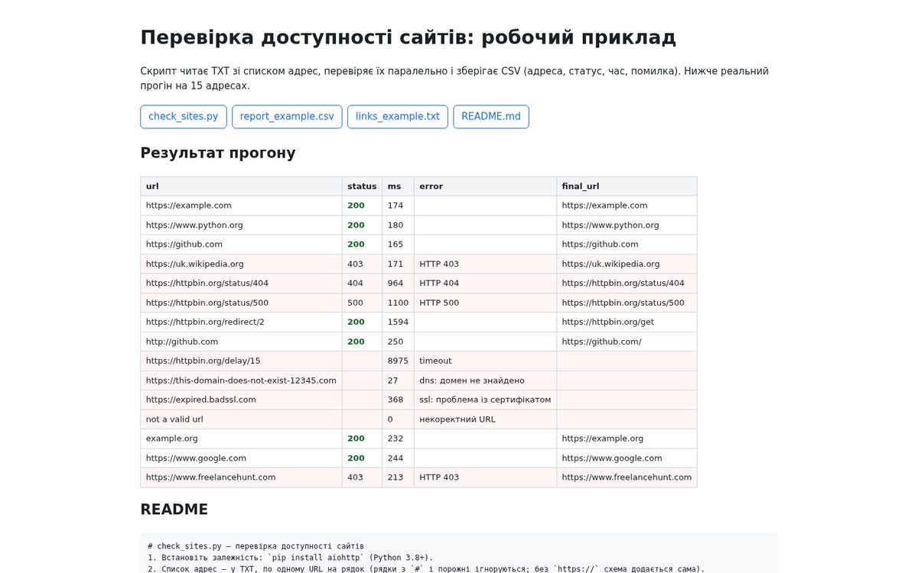The image size is (918, 573).
Task: Click the 'некоректний URL' error cell
Action: coord(485,419)
